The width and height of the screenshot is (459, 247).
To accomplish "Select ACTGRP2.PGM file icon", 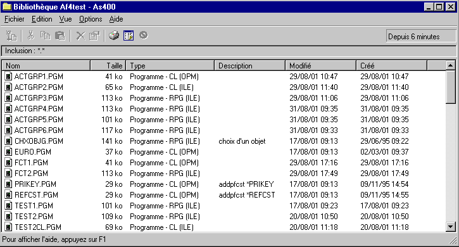I will tap(8, 87).
